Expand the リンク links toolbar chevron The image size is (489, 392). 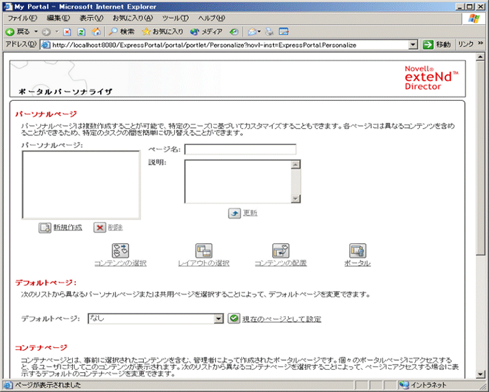[x=480, y=44]
